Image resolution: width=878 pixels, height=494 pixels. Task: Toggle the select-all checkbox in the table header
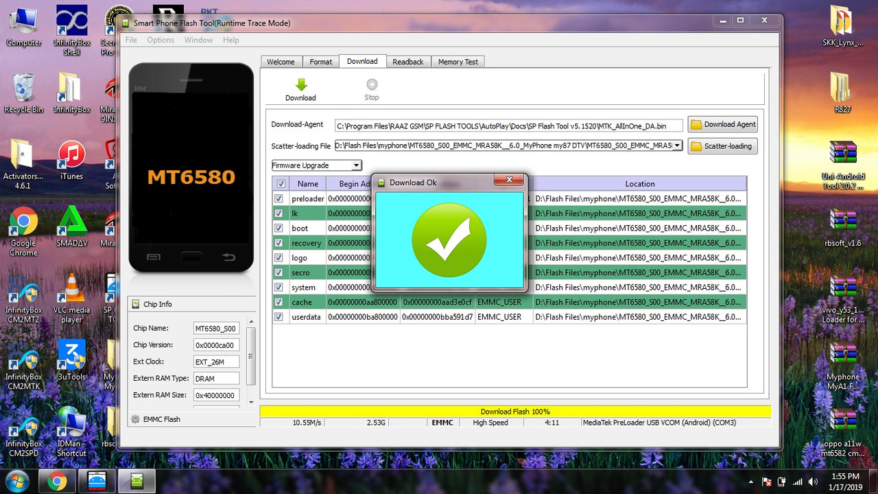pyautogui.click(x=281, y=184)
